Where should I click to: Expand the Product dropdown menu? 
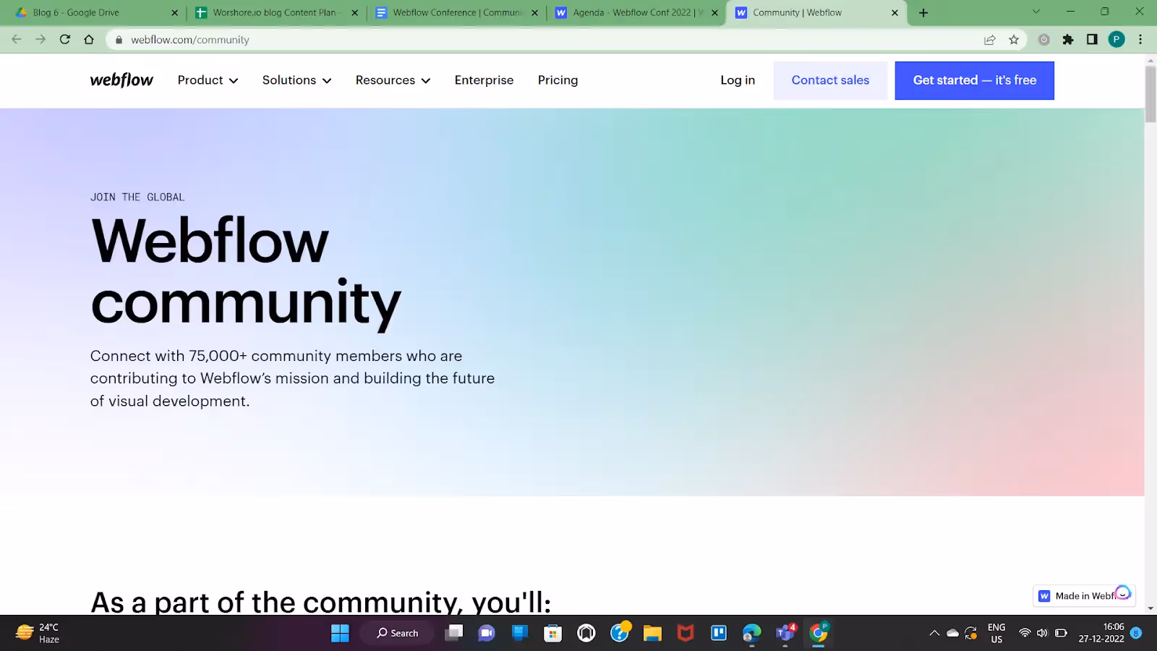coord(208,80)
